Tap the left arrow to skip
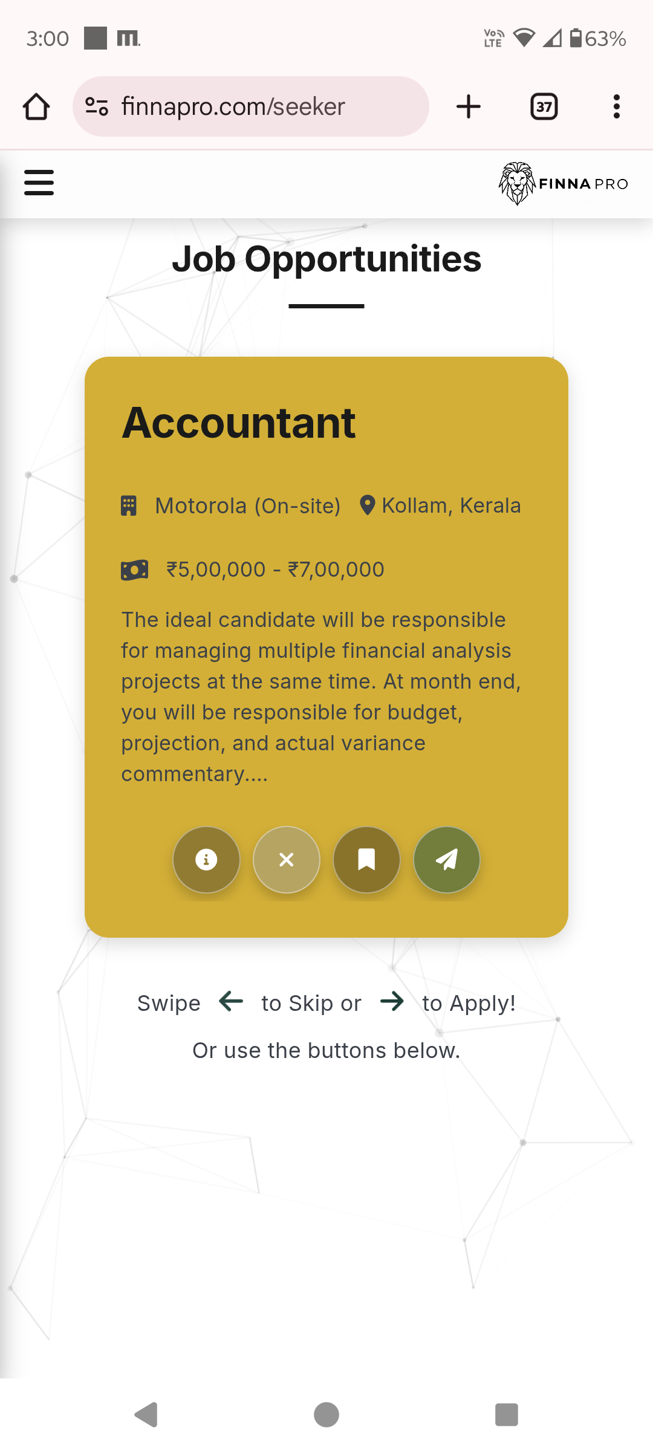 [x=231, y=1001]
